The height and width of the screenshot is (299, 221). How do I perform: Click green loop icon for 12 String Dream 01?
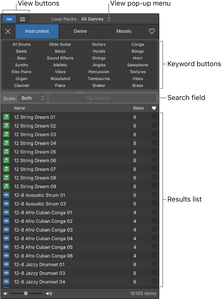pos(6,117)
